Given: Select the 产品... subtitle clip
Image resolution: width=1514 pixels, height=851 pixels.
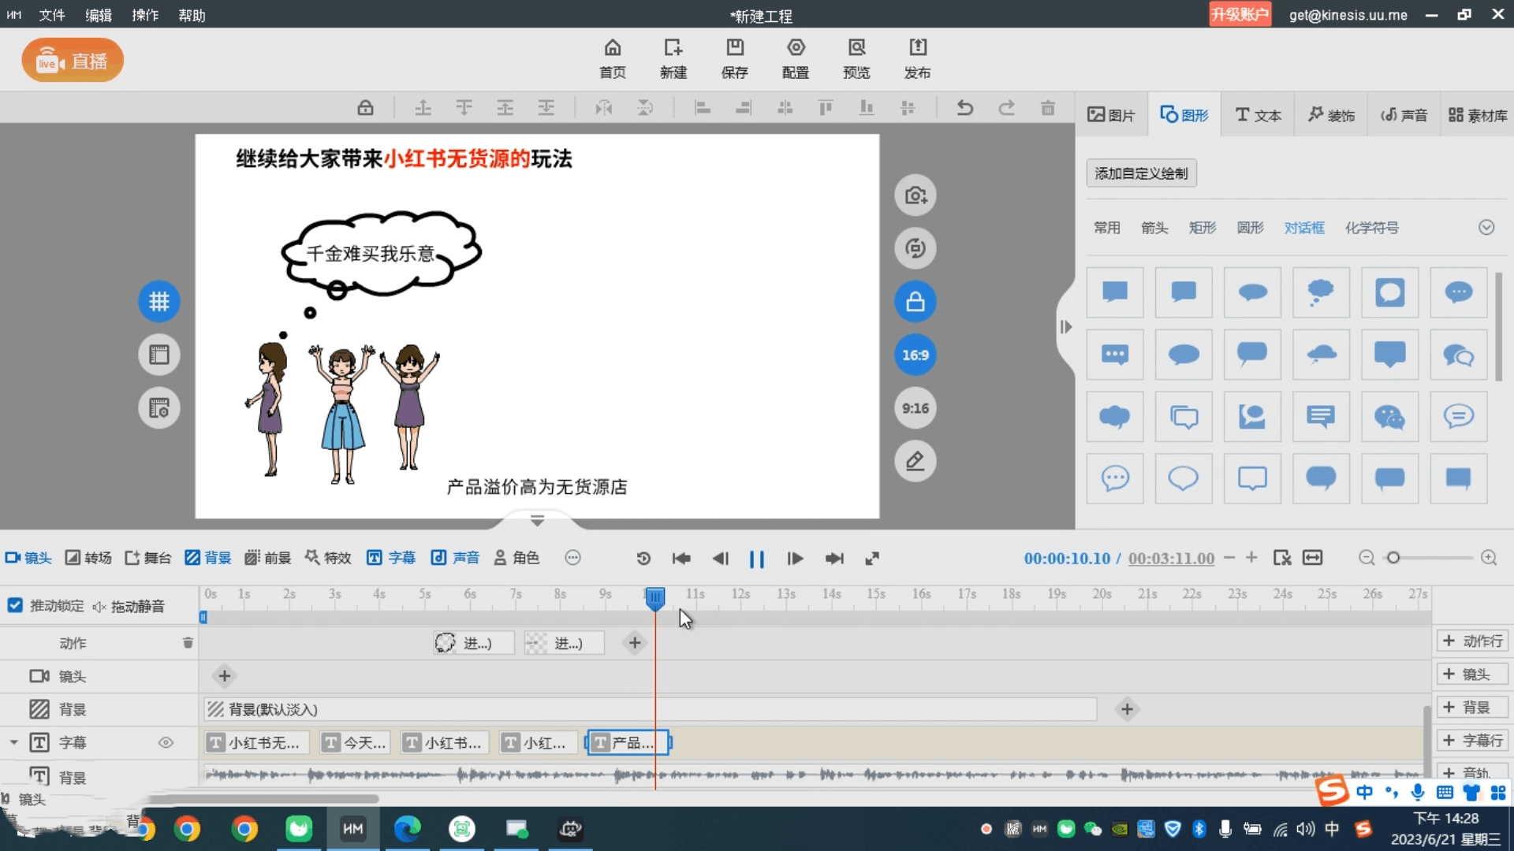Looking at the screenshot, I should click(x=628, y=742).
